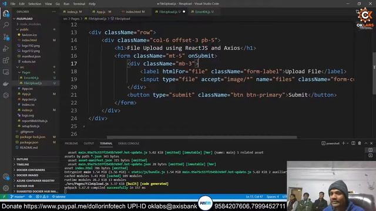Open the Manage gear in activity bar
The width and height of the screenshot is (376, 211).
click(6, 188)
